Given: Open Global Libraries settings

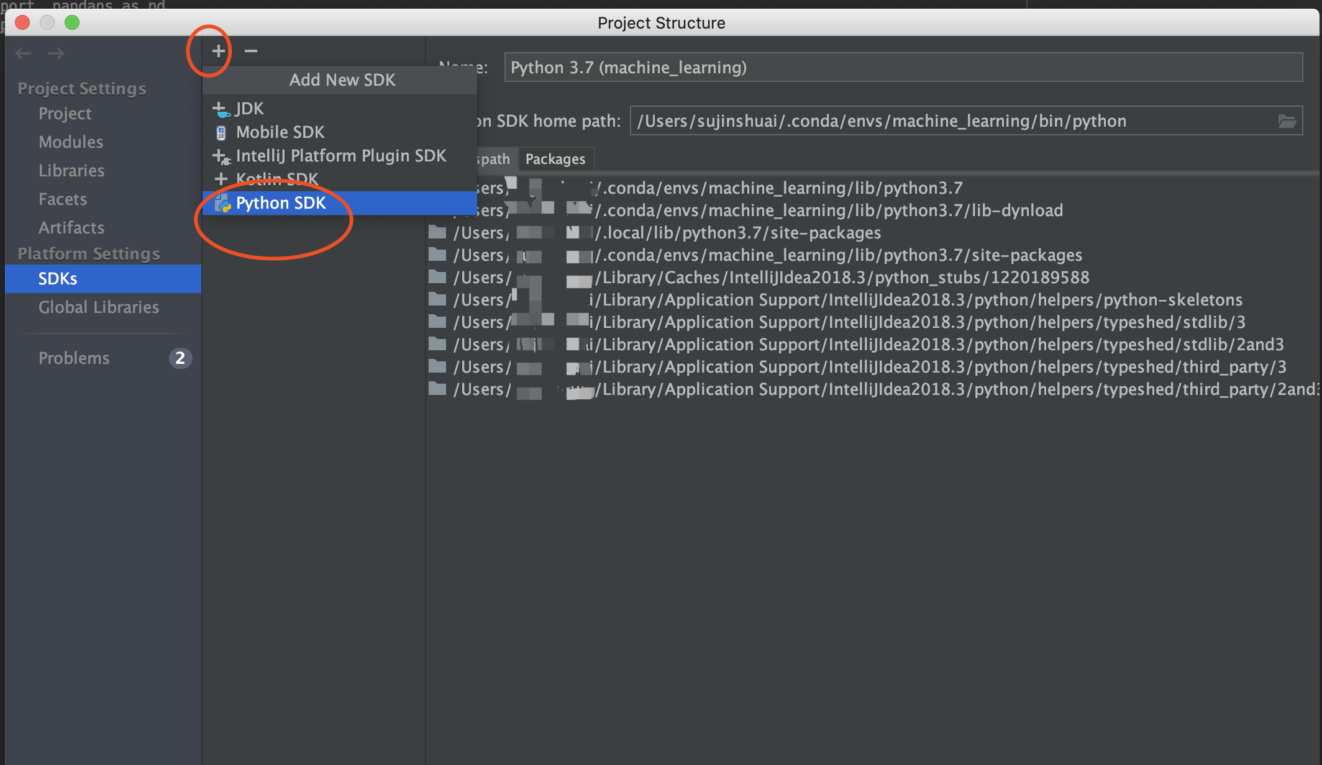Looking at the screenshot, I should (x=98, y=307).
